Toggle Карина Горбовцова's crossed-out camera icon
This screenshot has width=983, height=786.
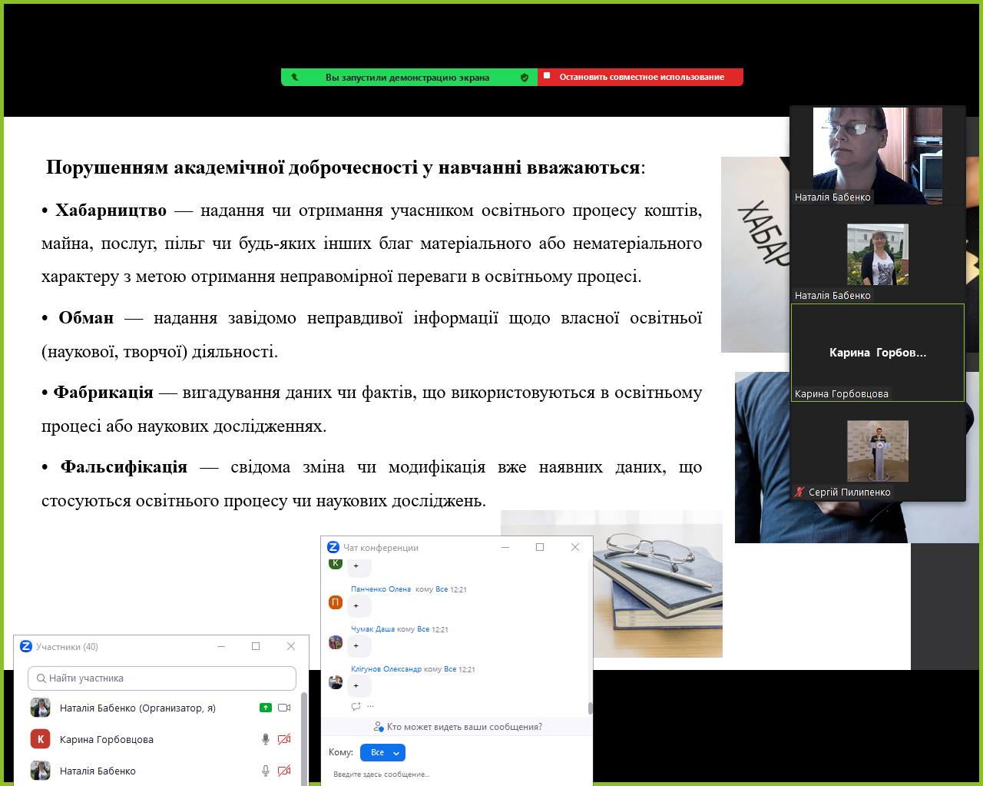coord(284,739)
